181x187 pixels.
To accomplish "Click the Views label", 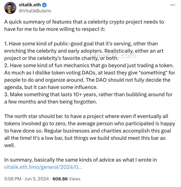I will pos(75,179).
